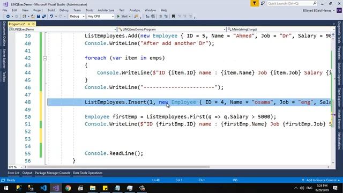Open the Package Manager Console tab
343x193 pixels.
pos(53,173)
